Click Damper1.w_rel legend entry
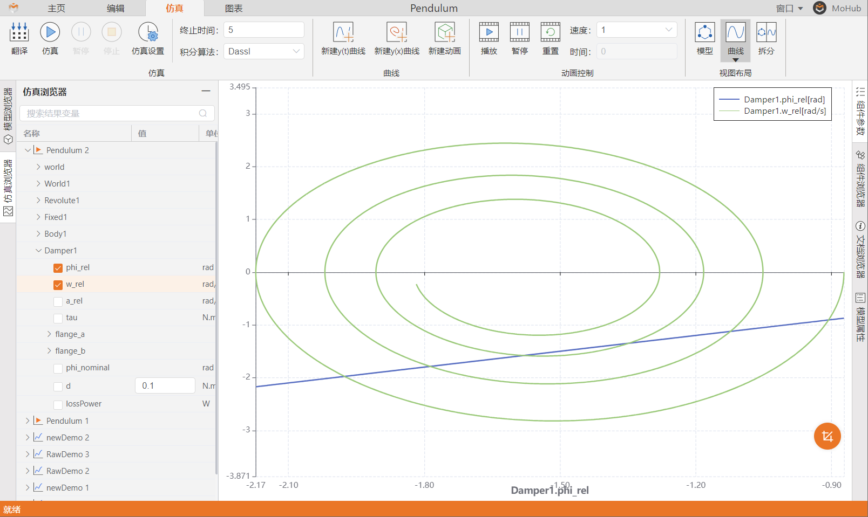Screen dimensions: 868x517 coord(772,111)
